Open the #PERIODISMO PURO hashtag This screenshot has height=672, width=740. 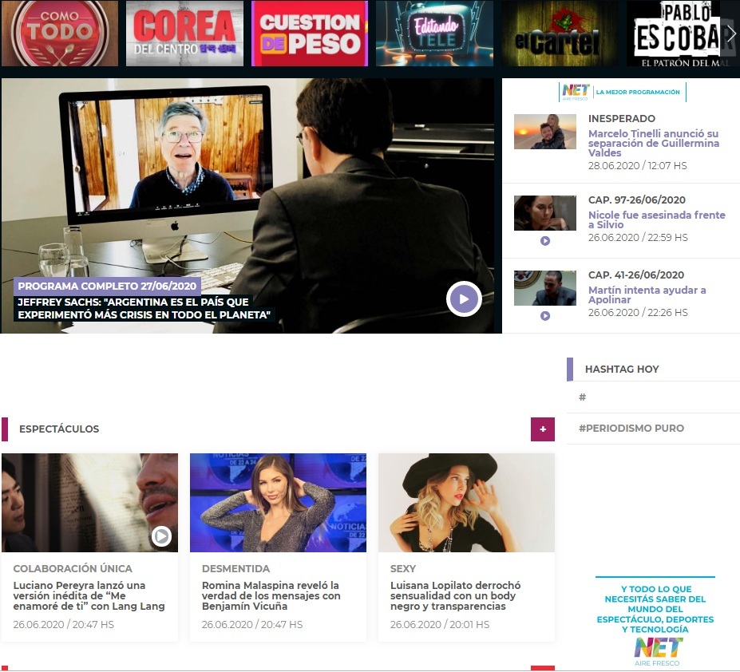[x=631, y=428]
